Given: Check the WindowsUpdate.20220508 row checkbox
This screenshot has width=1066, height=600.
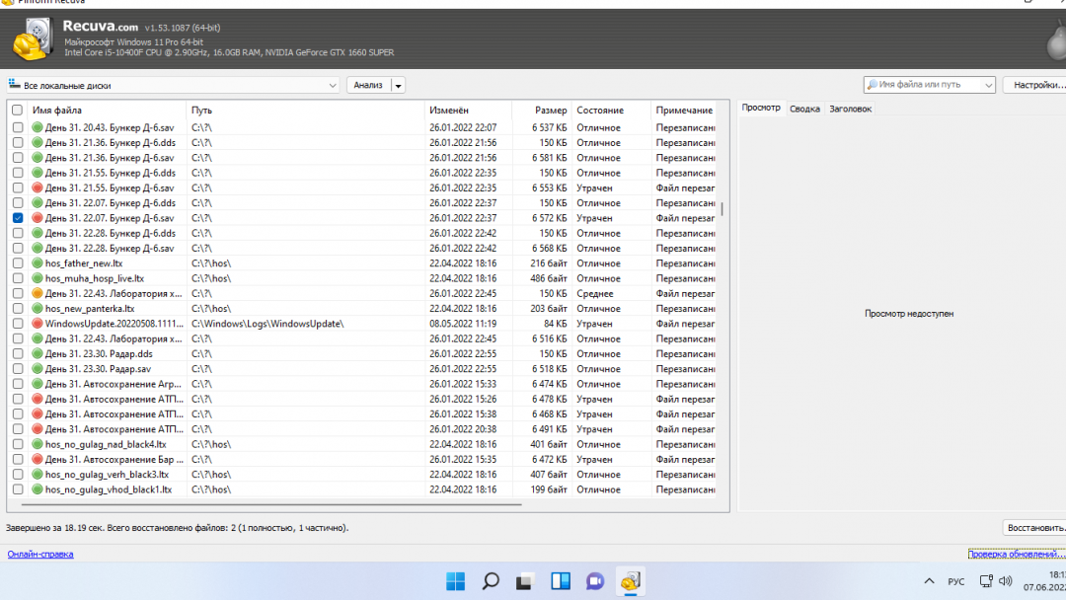Looking at the screenshot, I should pyautogui.click(x=18, y=324).
